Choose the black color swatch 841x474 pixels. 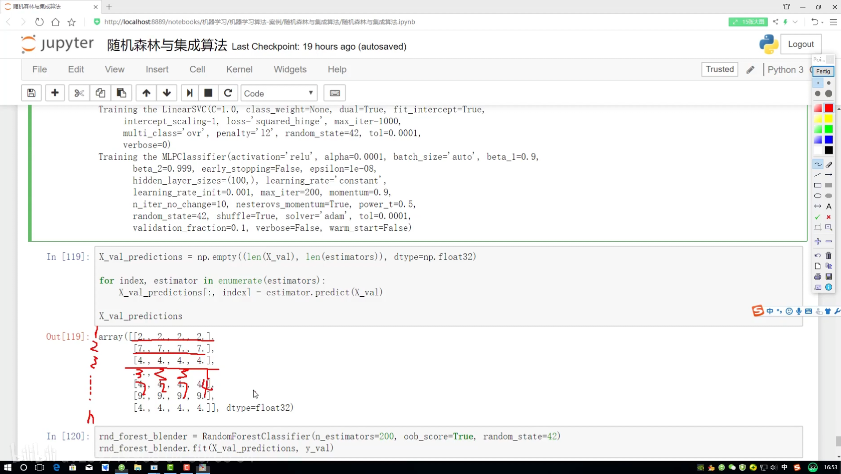[829, 150]
